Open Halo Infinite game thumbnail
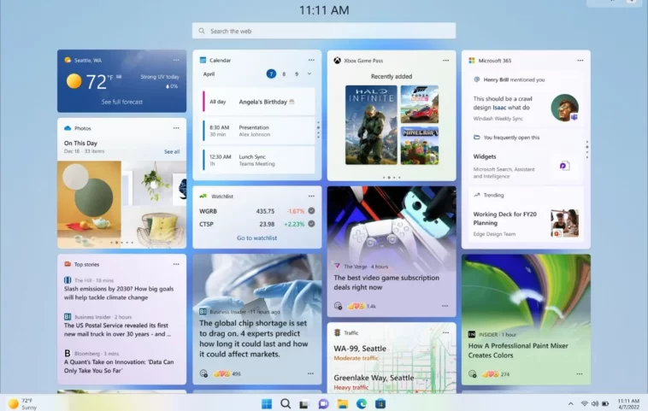This screenshot has width=648, height=411. click(371, 125)
